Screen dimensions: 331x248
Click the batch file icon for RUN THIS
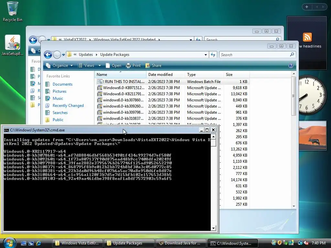click(100, 82)
